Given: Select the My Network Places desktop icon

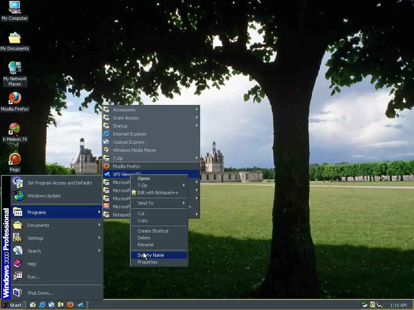Looking at the screenshot, I should [15, 74].
